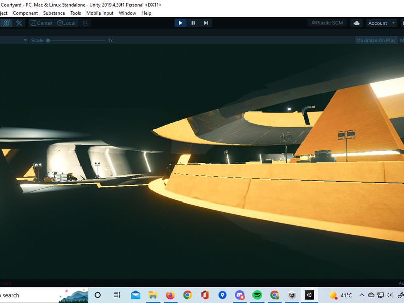Toggle the Local handle rotation mode
The width and height of the screenshot is (404, 303).
coord(66,23)
